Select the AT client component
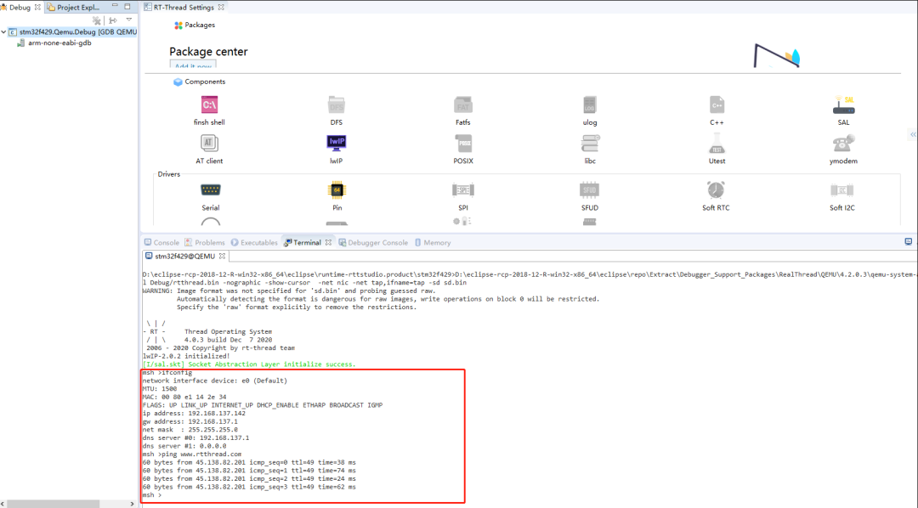The width and height of the screenshot is (918, 508). (209, 144)
